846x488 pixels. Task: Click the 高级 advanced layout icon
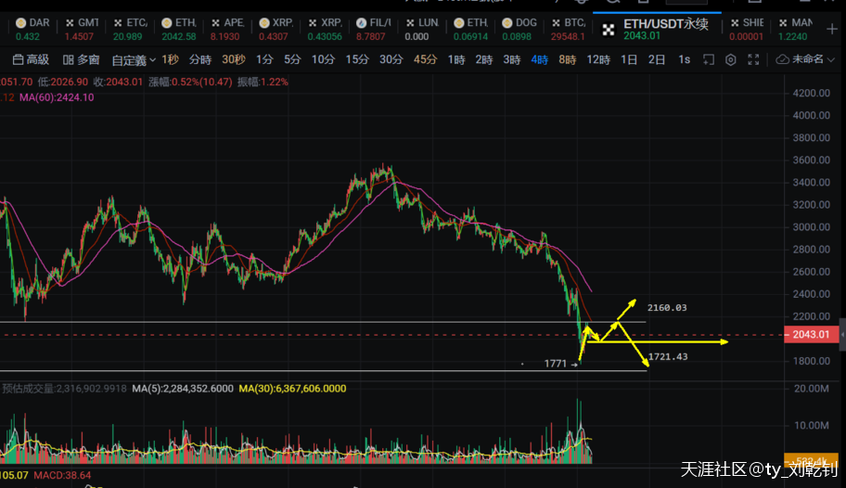pyautogui.click(x=18, y=59)
